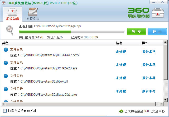Pause the scan with 暂停 button
The height and width of the screenshot is (117, 169).
click(136, 32)
